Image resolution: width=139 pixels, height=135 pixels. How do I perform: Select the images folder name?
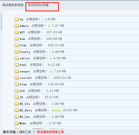[x=25, y=71]
